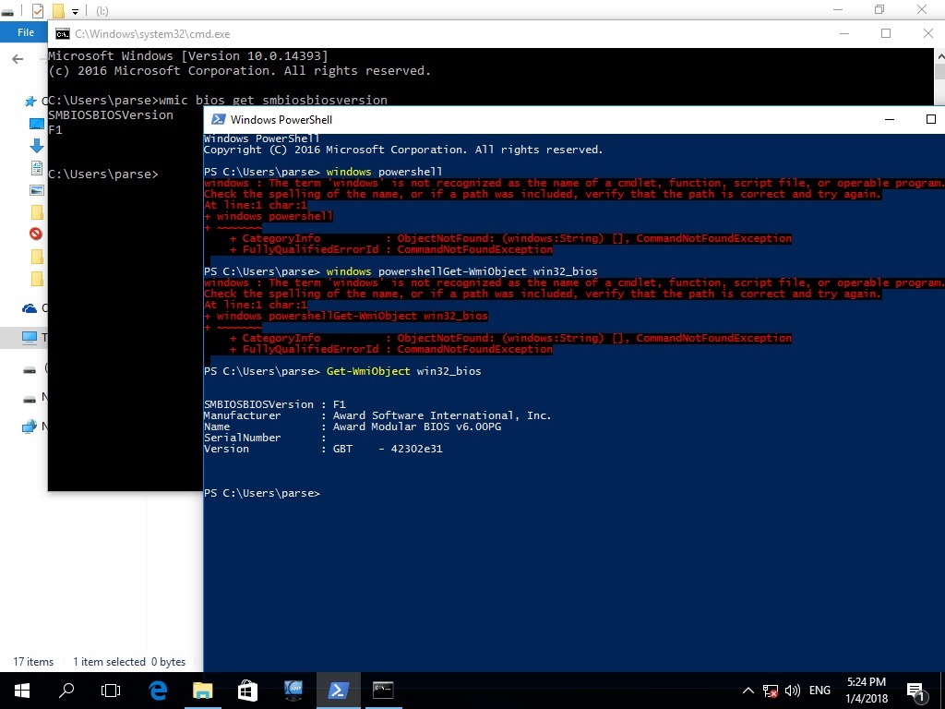This screenshot has width=945, height=709.
Task: Select the This PC monitor icon in the sidebar
Action: pyautogui.click(x=30, y=338)
